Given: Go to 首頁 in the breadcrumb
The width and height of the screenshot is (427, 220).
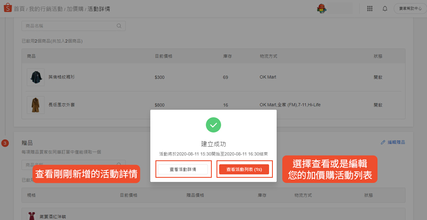Looking at the screenshot, I should [x=19, y=9].
